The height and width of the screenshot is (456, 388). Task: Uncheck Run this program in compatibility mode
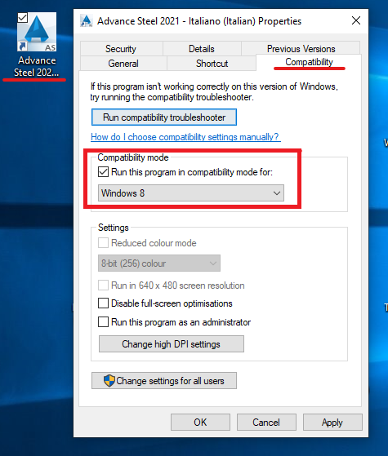tap(104, 172)
